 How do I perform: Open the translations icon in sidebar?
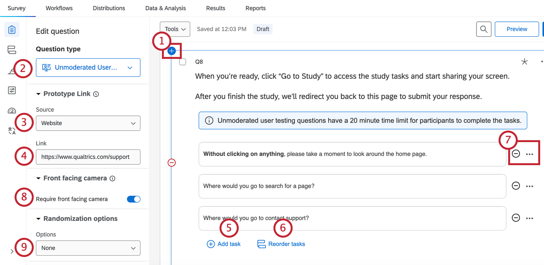(x=12, y=131)
